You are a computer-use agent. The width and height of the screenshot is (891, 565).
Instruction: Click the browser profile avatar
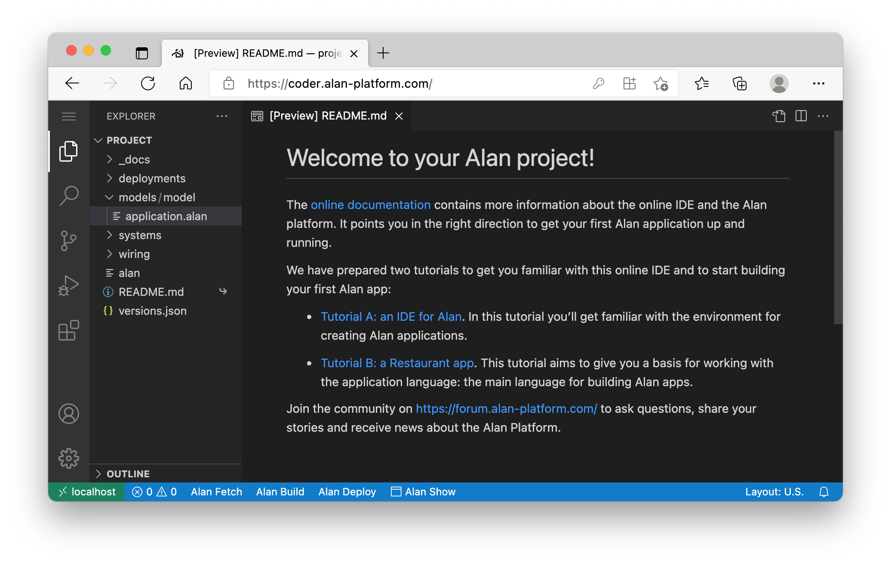(779, 83)
